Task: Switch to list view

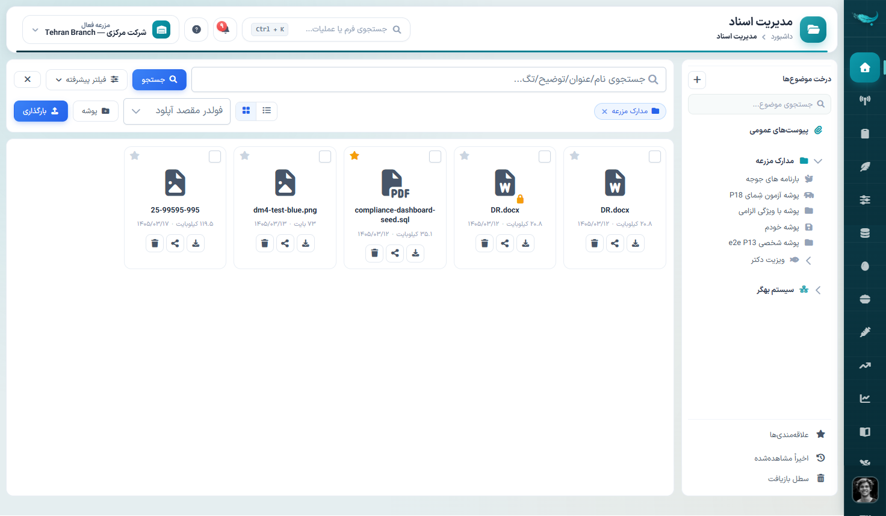Action: 267,111
